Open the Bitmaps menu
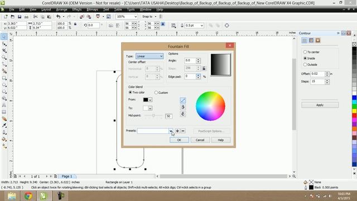Image resolution: width=357 pixels, height=201 pixels. [92, 9]
